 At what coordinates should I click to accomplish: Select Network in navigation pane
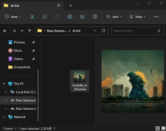click(x=20, y=117)
